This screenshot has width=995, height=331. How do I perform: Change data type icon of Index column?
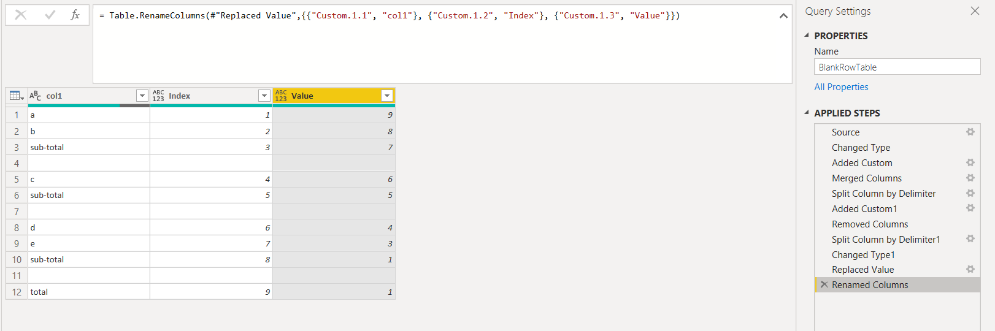tap(158, 96)
